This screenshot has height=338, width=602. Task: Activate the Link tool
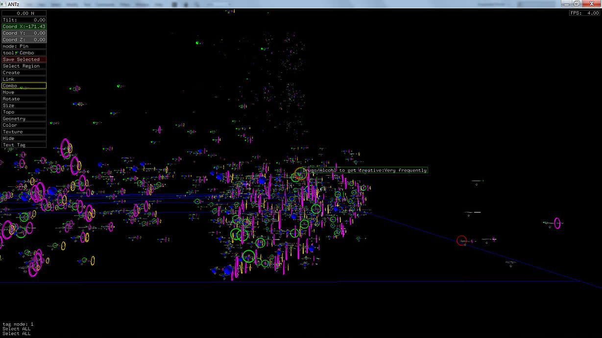(x=24, y=79)
